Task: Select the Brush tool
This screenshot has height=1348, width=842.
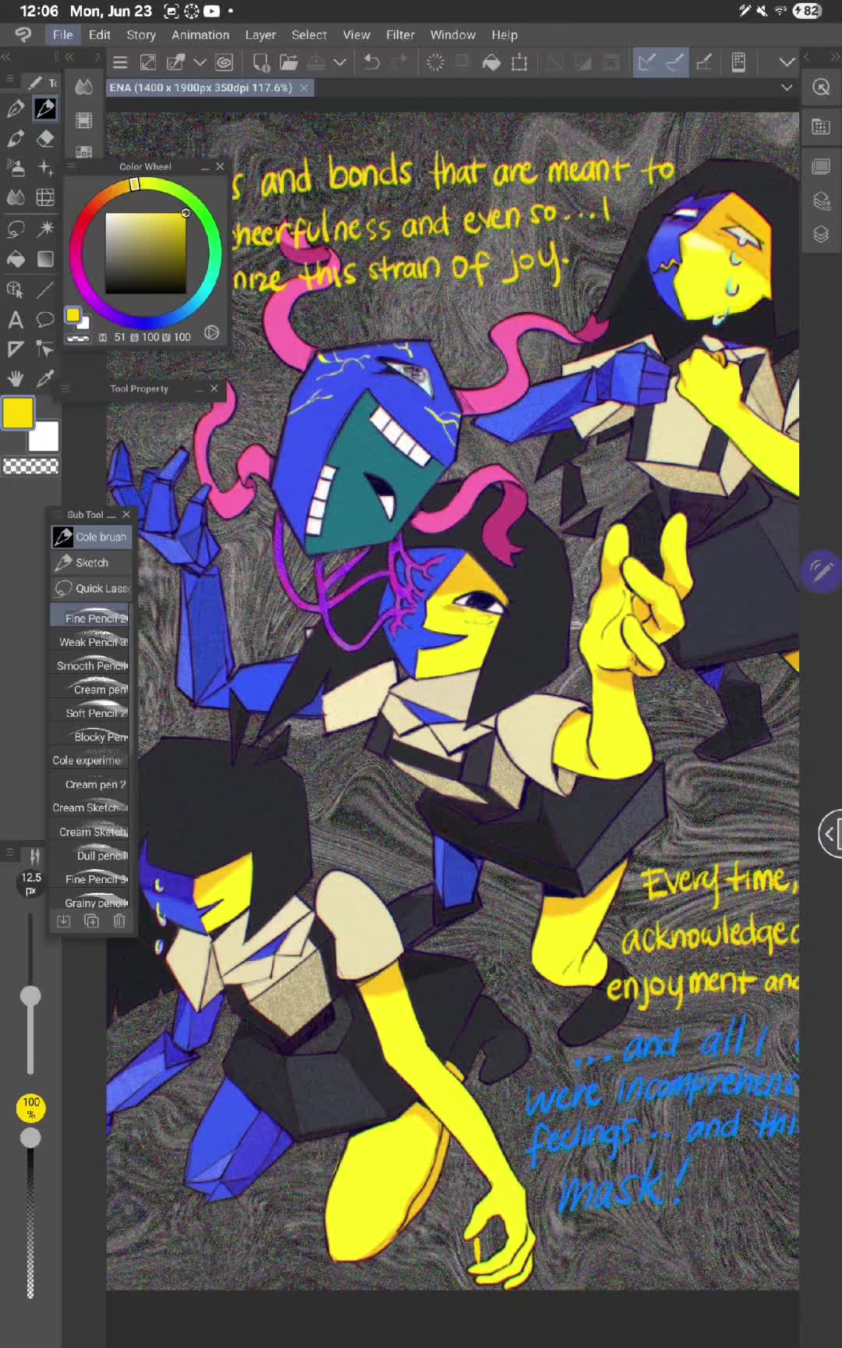Action: (x=15, y=139)
